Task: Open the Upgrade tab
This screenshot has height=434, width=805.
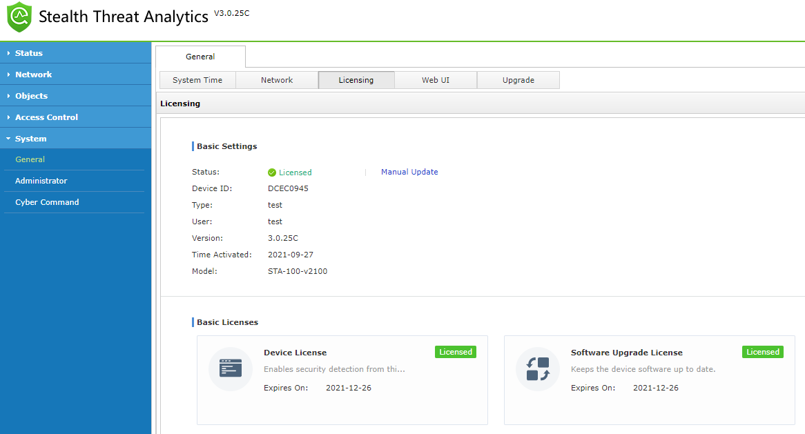Action: click(x=518, y=80)
